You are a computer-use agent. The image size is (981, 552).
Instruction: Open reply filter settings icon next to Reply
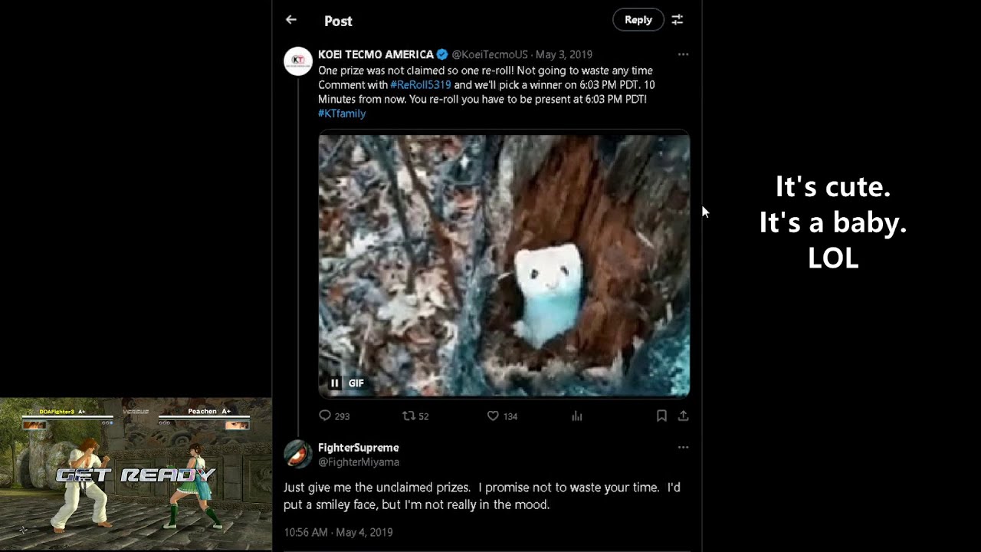point(678,20)
